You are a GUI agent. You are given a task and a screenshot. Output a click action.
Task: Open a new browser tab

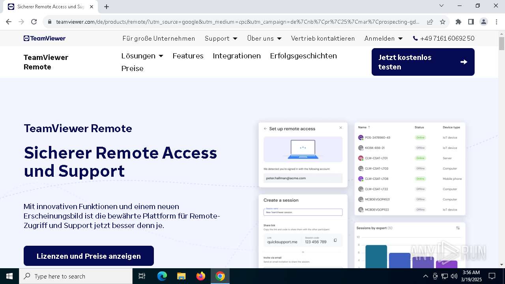(107, 7)
